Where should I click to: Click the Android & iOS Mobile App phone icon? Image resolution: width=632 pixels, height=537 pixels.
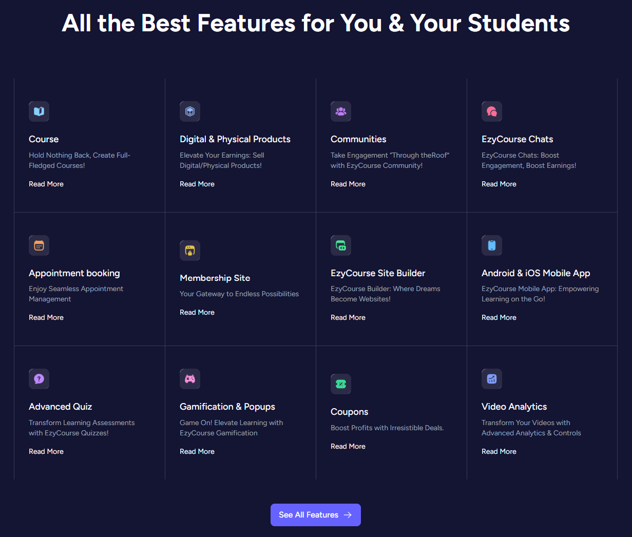(x=492, y=245)
